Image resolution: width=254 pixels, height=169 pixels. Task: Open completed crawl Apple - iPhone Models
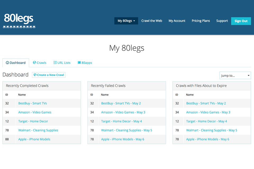click(x=34, y=139)
